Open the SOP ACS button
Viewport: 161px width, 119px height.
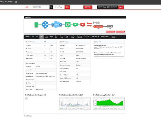88,7
